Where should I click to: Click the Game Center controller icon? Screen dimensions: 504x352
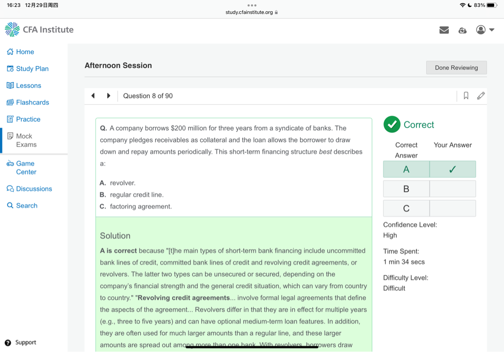click(10, 164)
